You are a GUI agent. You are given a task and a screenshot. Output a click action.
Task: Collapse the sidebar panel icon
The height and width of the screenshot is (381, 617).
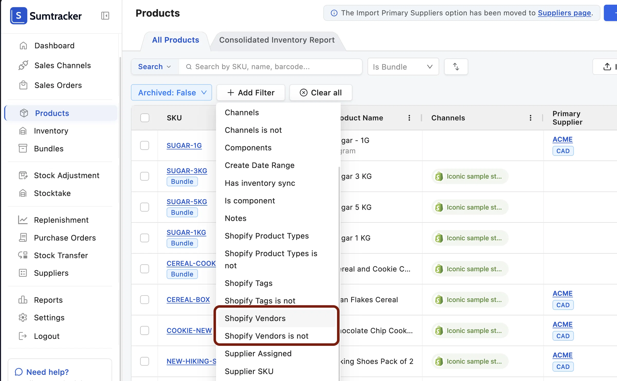[x=105, y=16]
